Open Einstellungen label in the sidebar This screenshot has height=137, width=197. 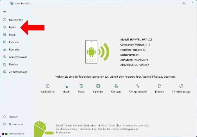point(17,124)
